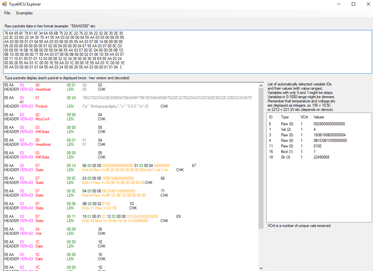Select the Str (3) variable row

[319, 157]
